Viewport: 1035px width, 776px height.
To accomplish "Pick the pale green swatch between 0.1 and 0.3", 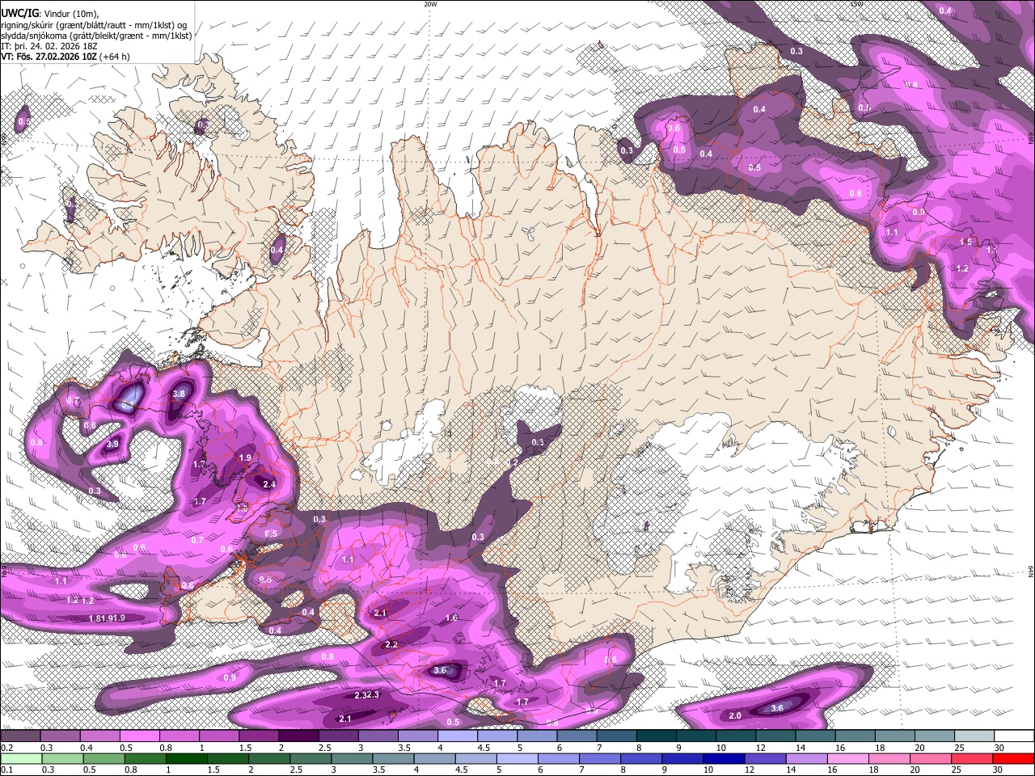I will click(x=20, y=758).
